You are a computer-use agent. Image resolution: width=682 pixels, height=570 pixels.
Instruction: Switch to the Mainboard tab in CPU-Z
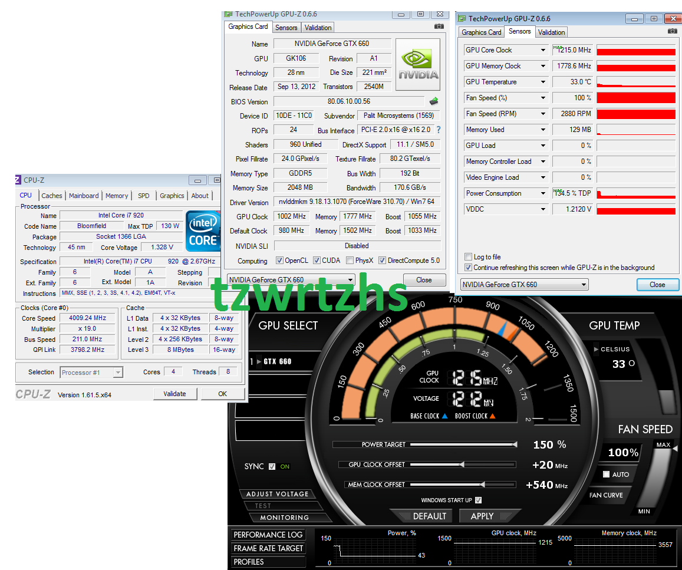pos(84,196)
